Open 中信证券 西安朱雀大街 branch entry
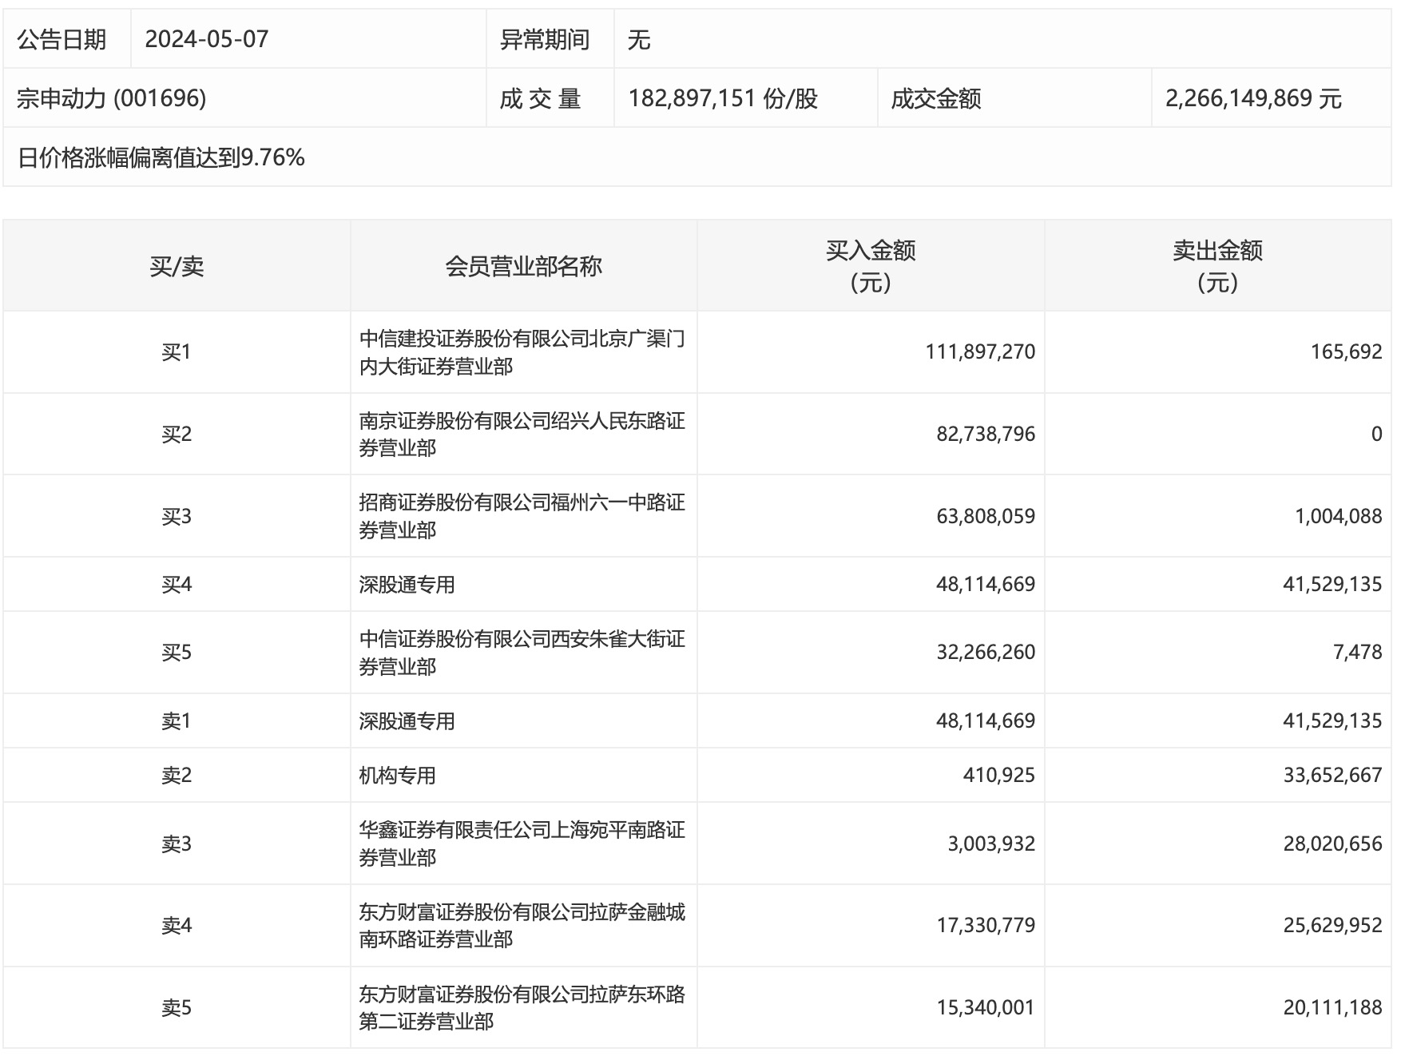This screenshot has width=1401, height=1056. (x=522, y=653)
